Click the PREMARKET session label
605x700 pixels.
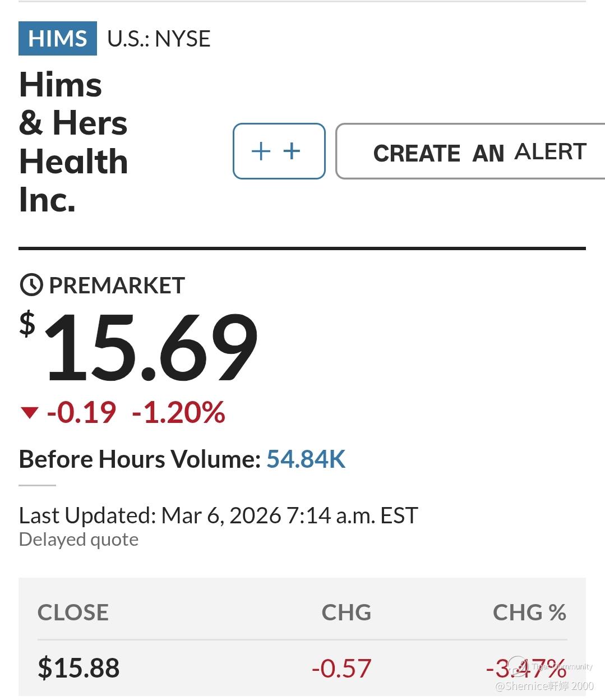(x=117, y=285)
